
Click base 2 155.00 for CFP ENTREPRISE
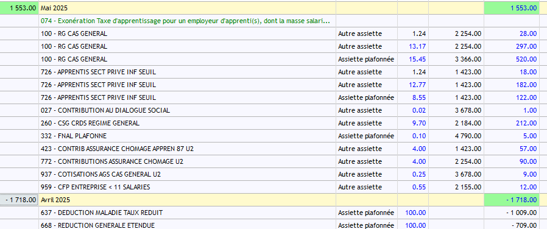pos(468,187)
